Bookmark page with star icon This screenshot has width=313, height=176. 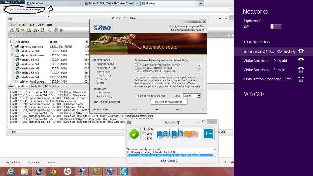tap(231, 9)
